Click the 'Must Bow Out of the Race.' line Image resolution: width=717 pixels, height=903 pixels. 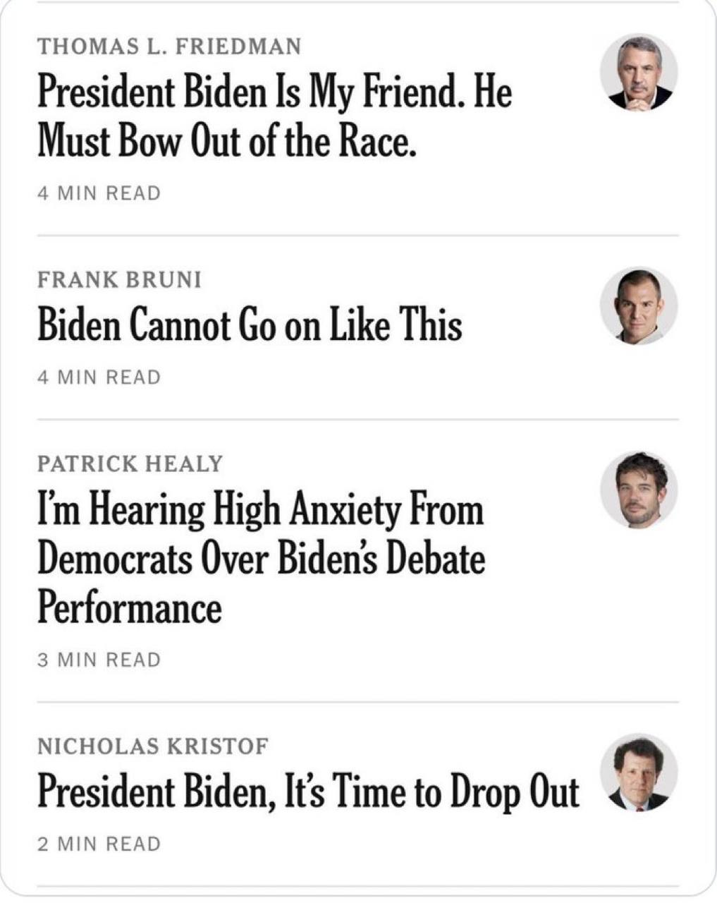[x=223, y=142]
